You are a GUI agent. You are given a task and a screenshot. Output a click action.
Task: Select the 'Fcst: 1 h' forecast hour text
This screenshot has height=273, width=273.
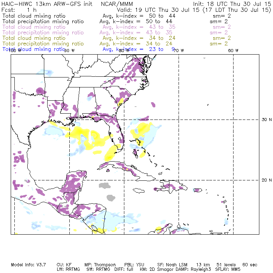coord(19,10)
